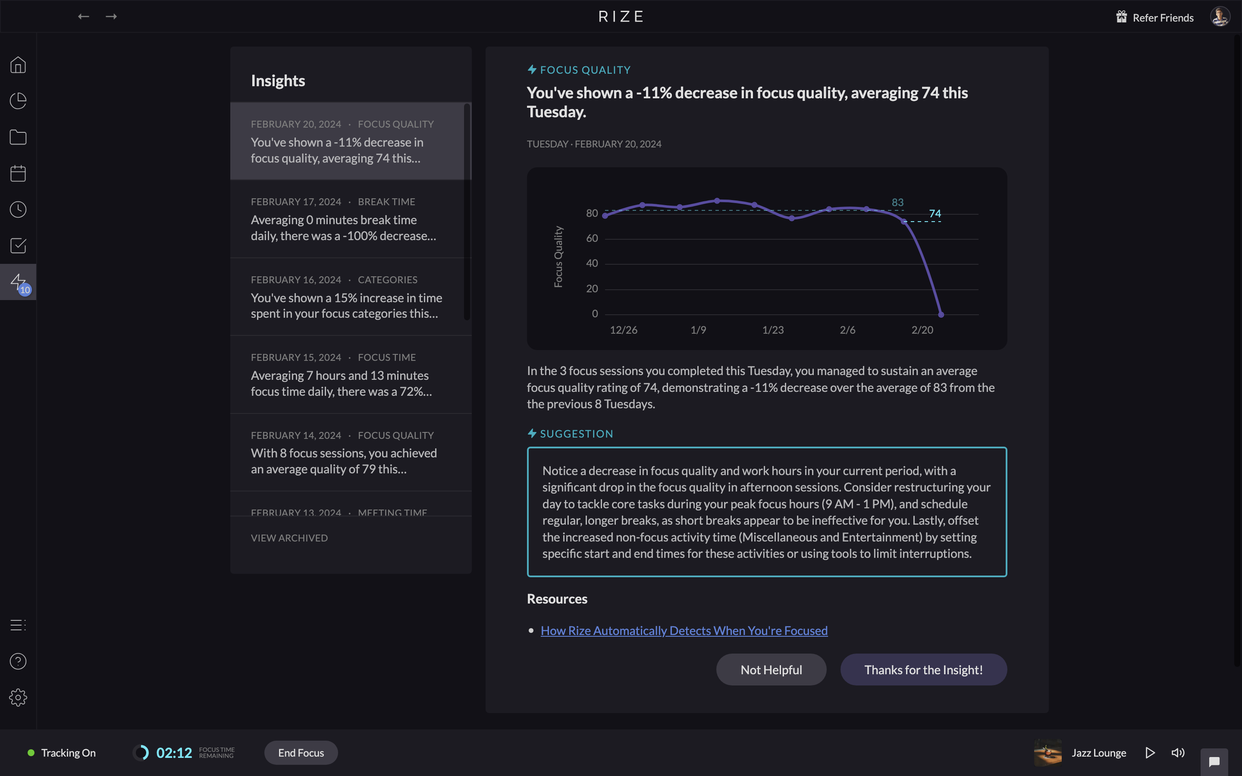Click the Insights panel heading
1242x776 pixels.
pyautogui.click(x=278, y=81)
